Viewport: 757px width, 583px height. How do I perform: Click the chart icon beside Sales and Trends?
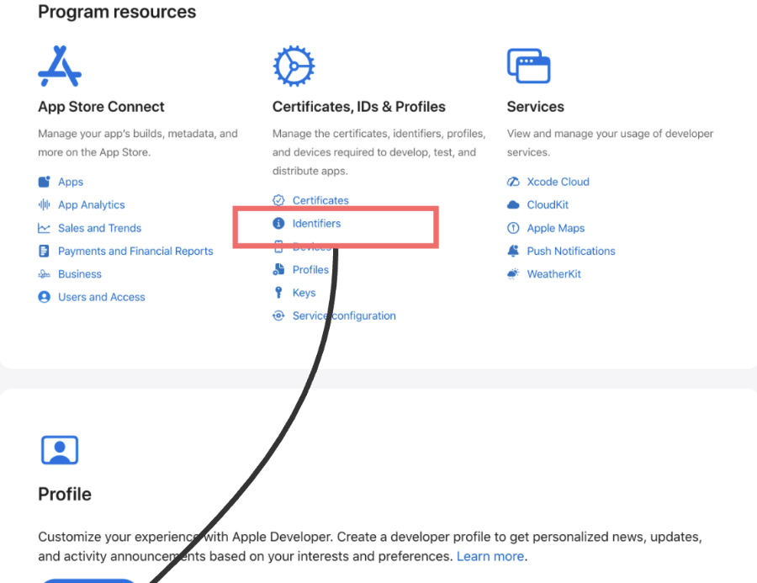click(44, 228)
